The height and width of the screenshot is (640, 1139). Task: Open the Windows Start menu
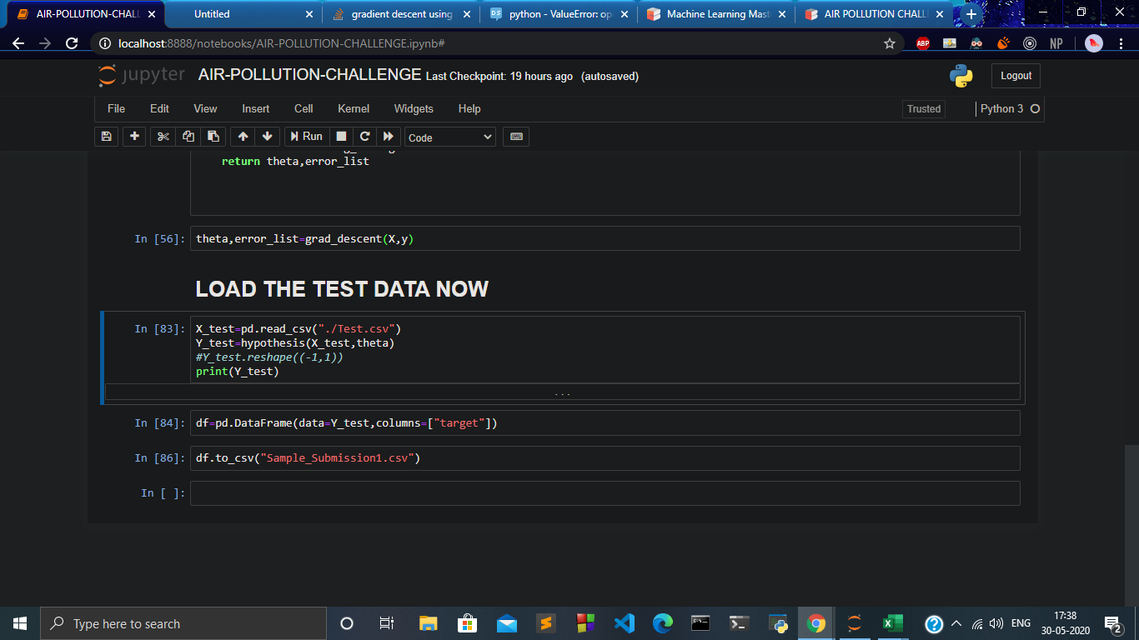[x=20, y=623]
